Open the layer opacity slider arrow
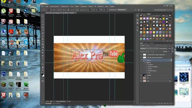Viewport: 192px width, 108px height. [172, 49]
